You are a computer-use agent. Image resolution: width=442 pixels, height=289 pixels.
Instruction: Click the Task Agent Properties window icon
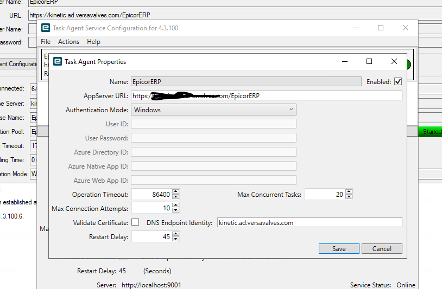tap(58, 61)
